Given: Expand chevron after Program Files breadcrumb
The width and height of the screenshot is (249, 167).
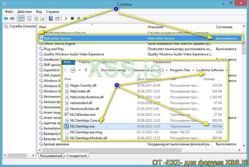Looking at the screenshot, I should [x=193, y=70].
